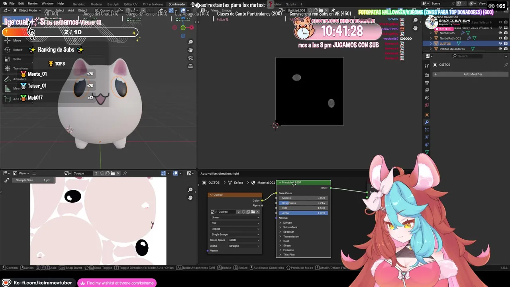Click the pan hand in the UV editor
This screenshot has width=510, height=287.
[190, 198]
